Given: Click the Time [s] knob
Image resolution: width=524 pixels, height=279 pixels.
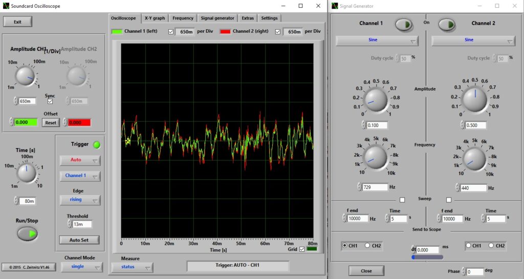Looking at the screenshot, I should coord(27,173).
